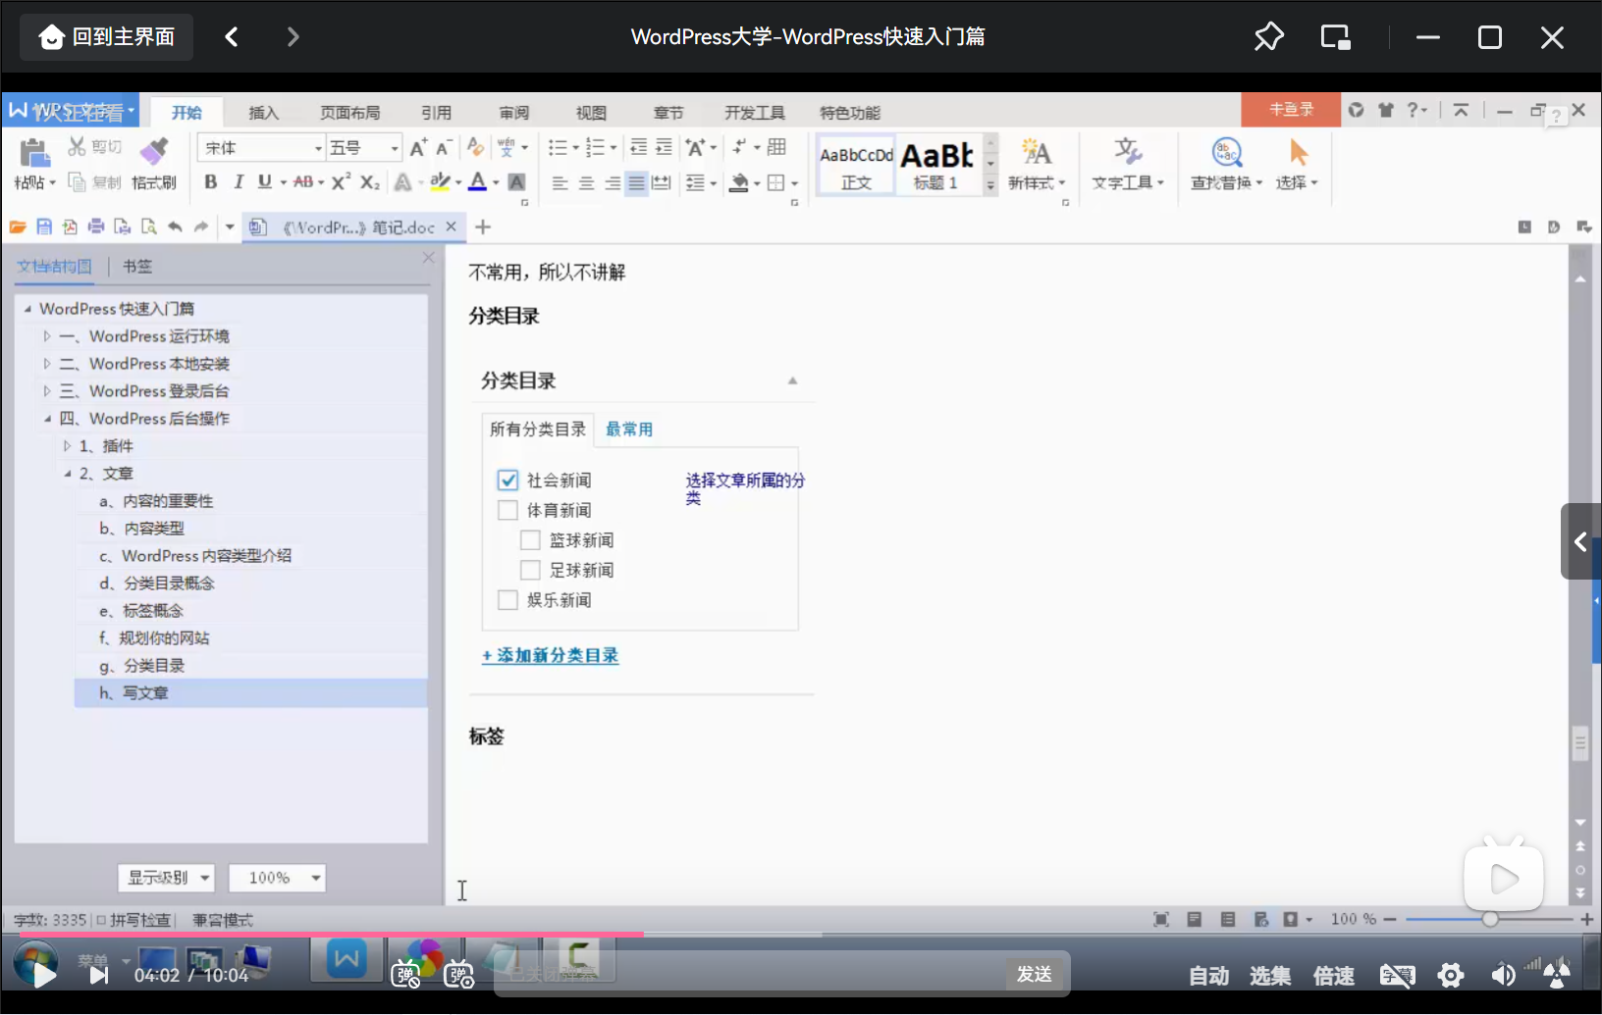Open the 审阅 ribbon tab
This screenshot has height=1015, width=1602.
point(513,113)
